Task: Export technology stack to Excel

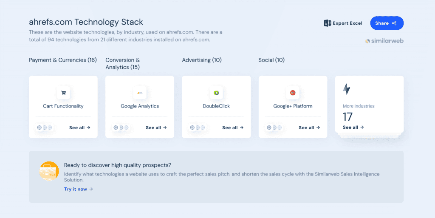Action: pos(343,23)
